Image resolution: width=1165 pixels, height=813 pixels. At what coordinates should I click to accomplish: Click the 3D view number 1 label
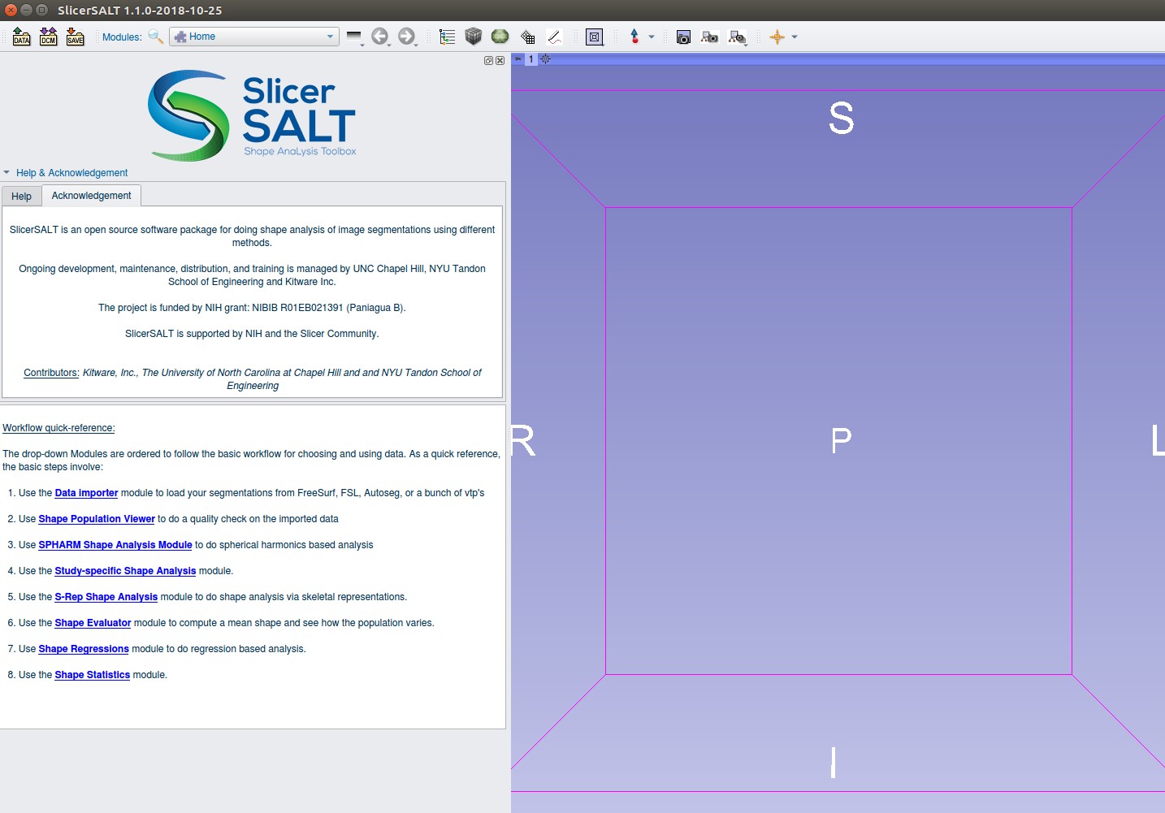pos(531,59)
